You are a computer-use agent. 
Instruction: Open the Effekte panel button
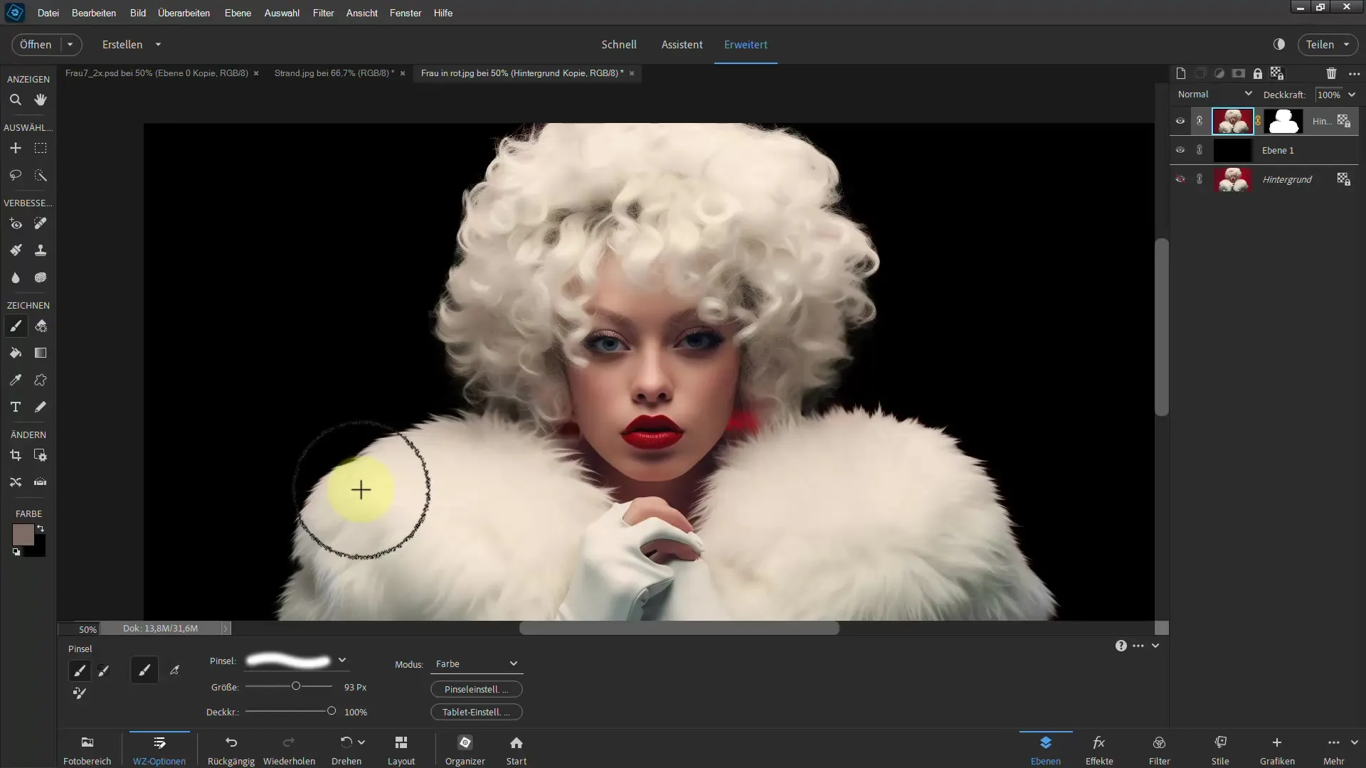pyautogui.click(x=1099, y=750)
